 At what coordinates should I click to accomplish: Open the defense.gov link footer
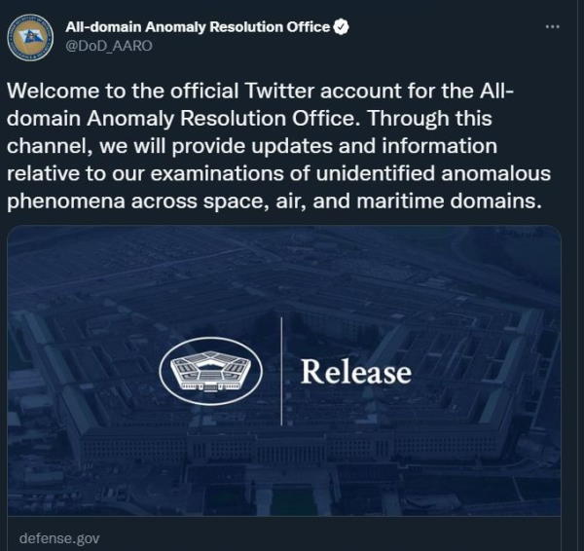pyautogui.click(x=59, y=538)
